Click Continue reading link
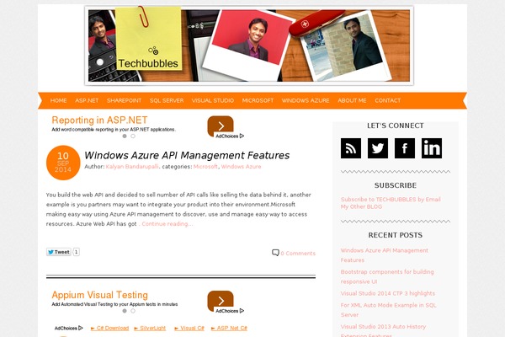The width and height of the screenshot is (505, 337). pos(167,224)
